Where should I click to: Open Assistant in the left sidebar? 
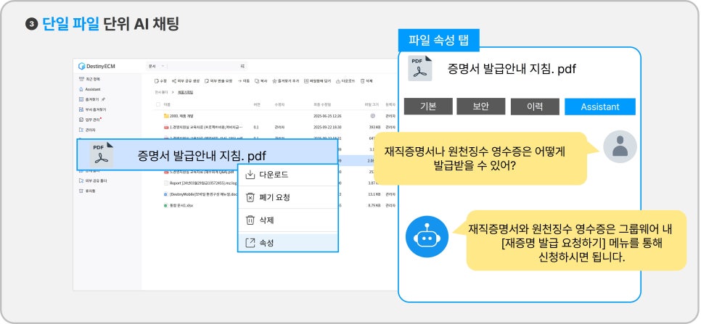click(x=87, y=89)
